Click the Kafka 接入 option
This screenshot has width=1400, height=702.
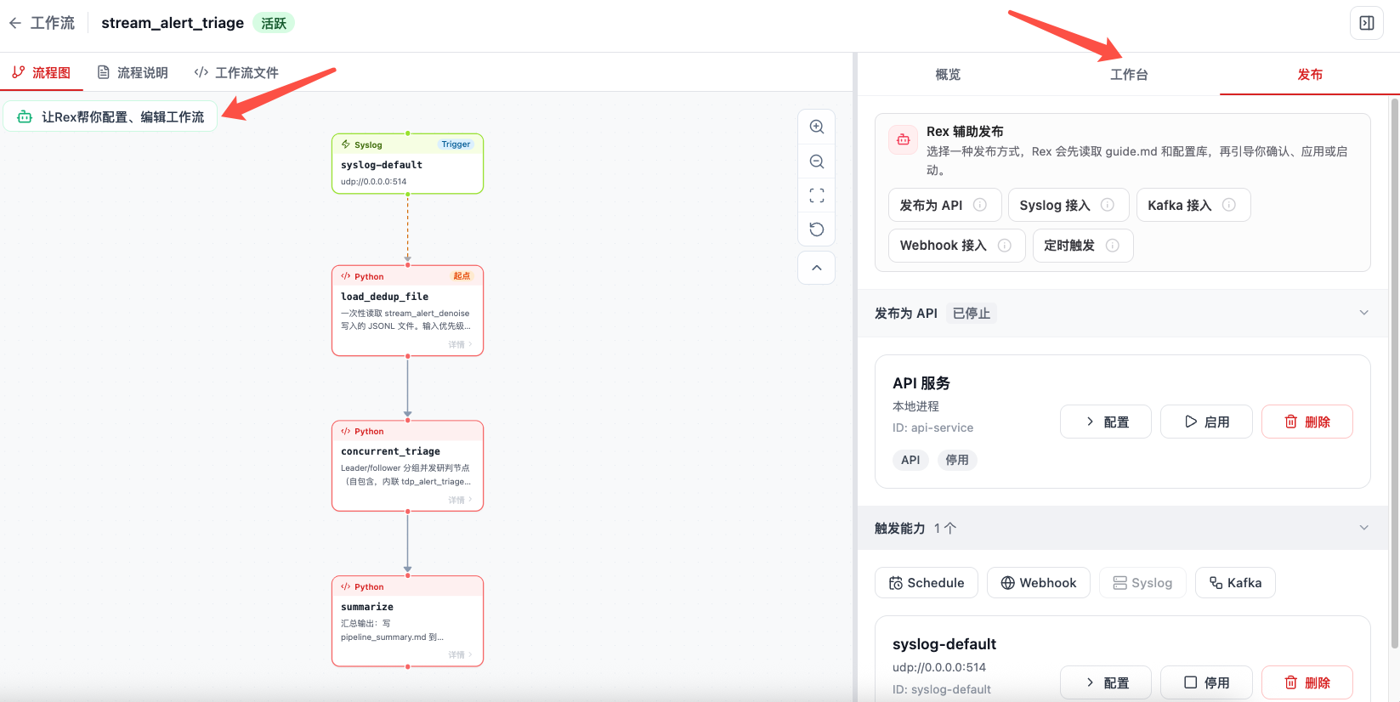point(1193,205)
